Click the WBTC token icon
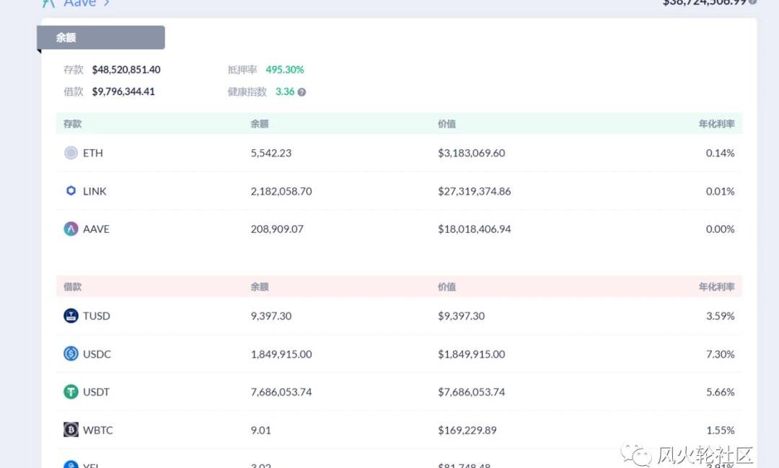Screen dimensions: 779x468 71,431
